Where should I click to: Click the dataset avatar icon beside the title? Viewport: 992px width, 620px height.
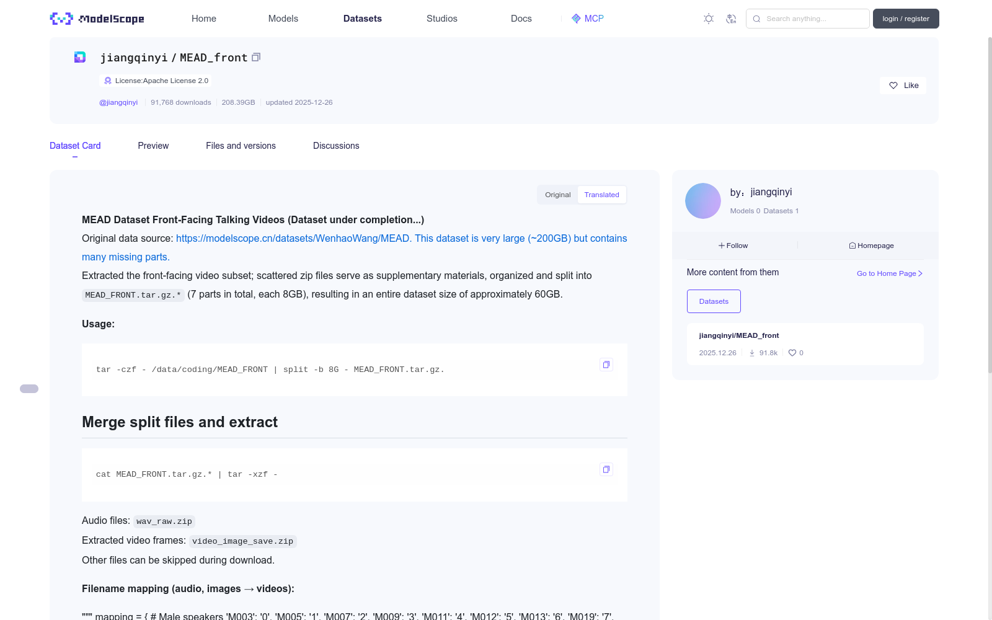pyautogui.click(x=80, y=57)
